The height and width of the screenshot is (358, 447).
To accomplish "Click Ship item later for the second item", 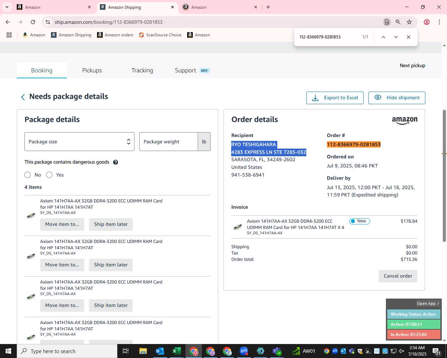I will [x=111, y=265].
